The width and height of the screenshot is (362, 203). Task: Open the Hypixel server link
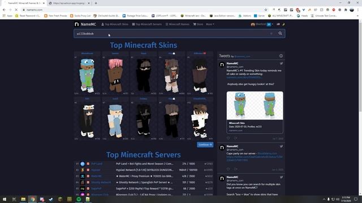click(96, 170)
